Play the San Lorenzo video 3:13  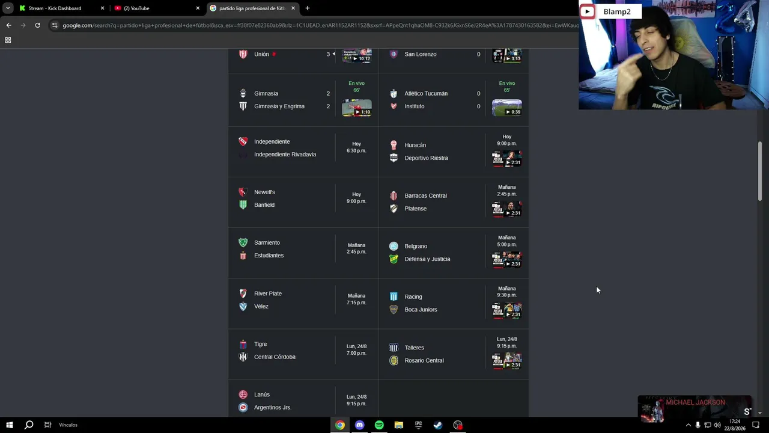click(x=507, y=56)
